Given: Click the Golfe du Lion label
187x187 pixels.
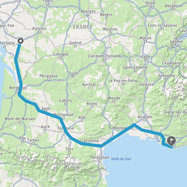Looking at the screenshot, I should [x=121, y=159].
